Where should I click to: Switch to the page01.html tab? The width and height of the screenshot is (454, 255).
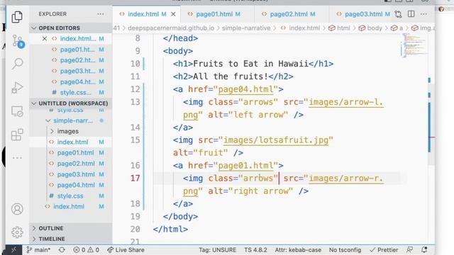(218, 14)
